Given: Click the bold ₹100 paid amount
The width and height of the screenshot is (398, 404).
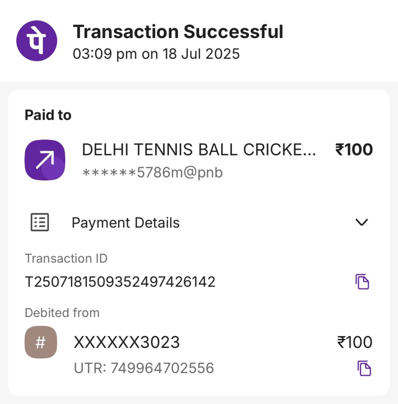Looking at the screenshot, I should coord(354,150).
